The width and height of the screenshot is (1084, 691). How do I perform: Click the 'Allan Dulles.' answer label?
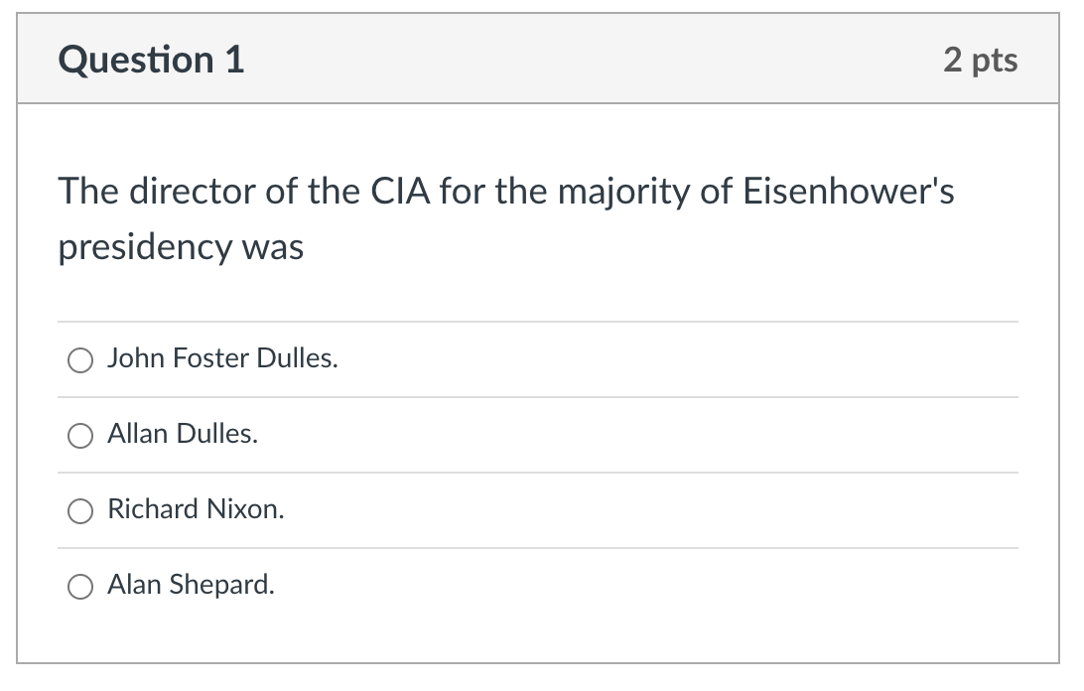(x=183, y=434)
